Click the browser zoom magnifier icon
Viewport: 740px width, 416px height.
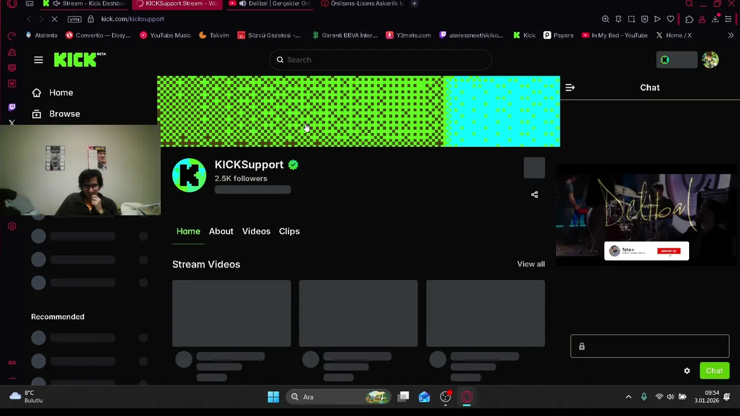tap(605, 19)
